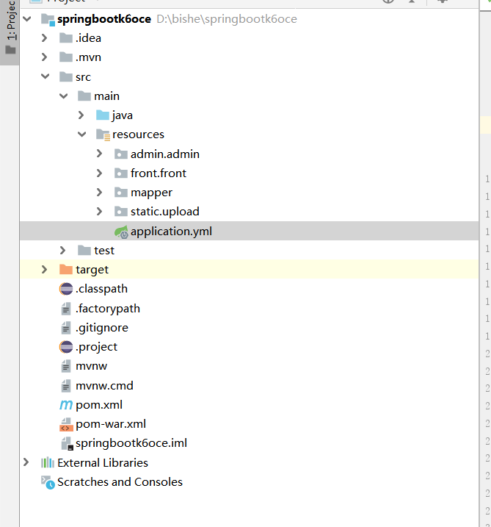The height and width of the screenshot is (527, 491).
Task: Click the orange target folder icon
Action: click(x=66, y=270)
